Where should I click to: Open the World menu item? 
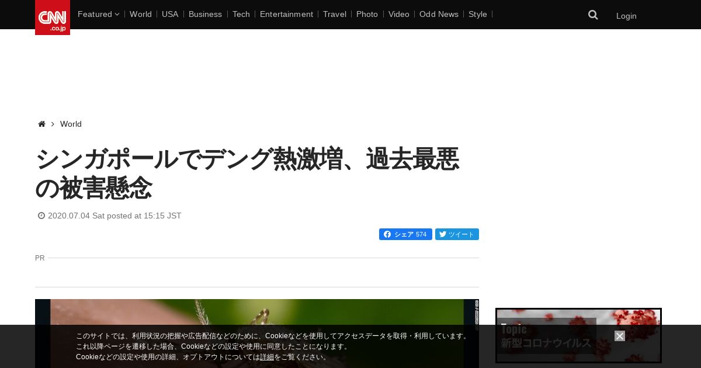[x=141, y=14]
